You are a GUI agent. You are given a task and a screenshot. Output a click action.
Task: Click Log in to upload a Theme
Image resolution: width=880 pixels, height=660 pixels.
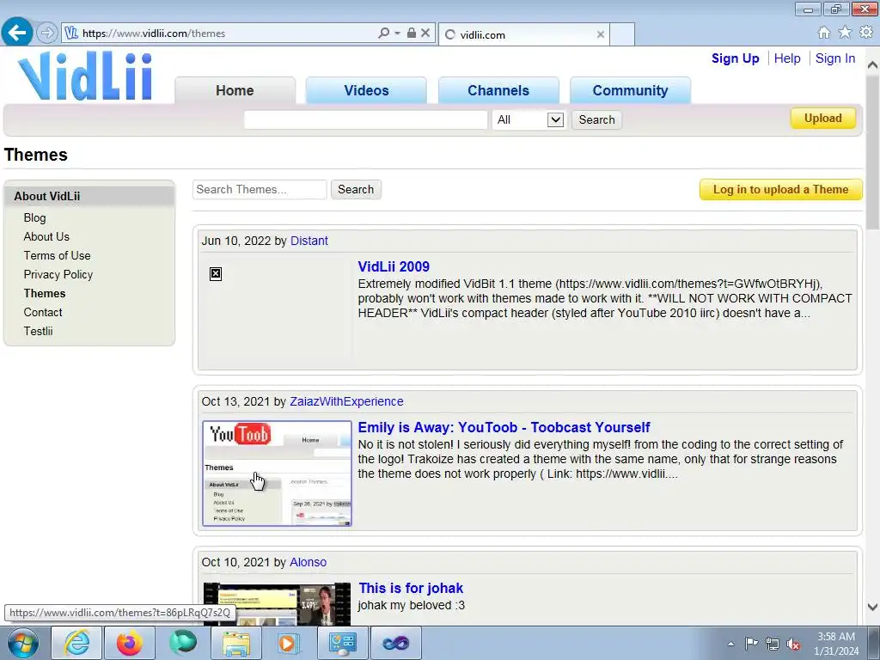pyautogui.click(x=780, y=189)
